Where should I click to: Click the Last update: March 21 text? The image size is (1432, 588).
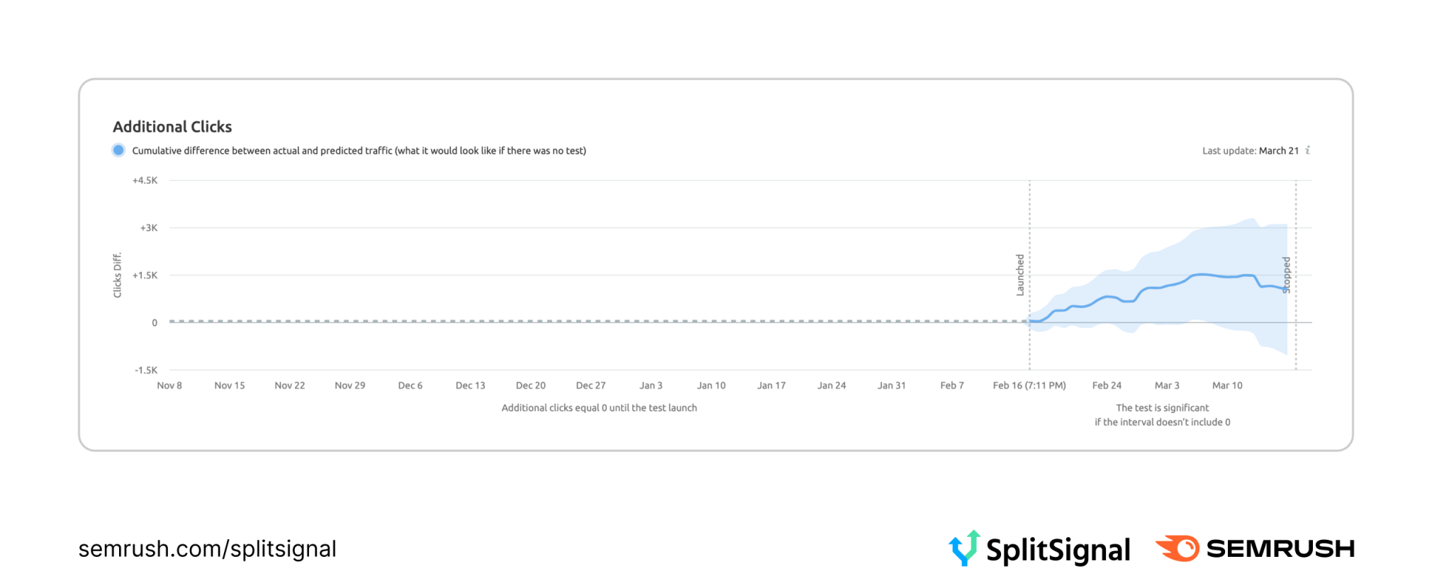click(x=1250, y=151)
